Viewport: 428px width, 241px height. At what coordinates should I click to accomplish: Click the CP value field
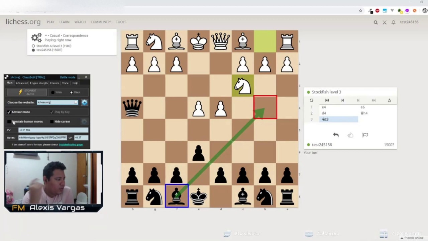coord(81,138)
